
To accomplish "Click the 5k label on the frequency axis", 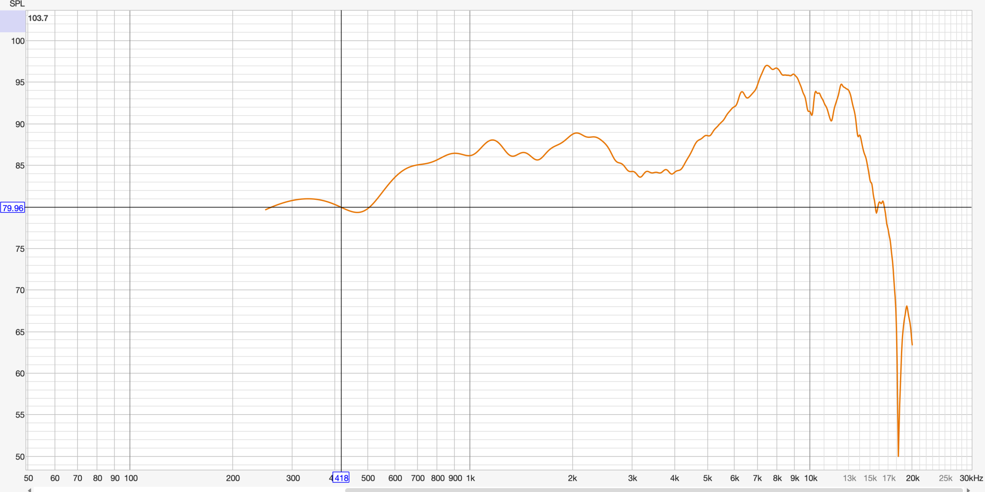I will click(x=707, y=478).
